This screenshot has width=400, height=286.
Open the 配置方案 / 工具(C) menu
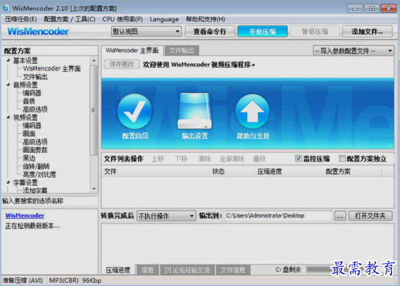pyautogui.click(x=70, y=19)
